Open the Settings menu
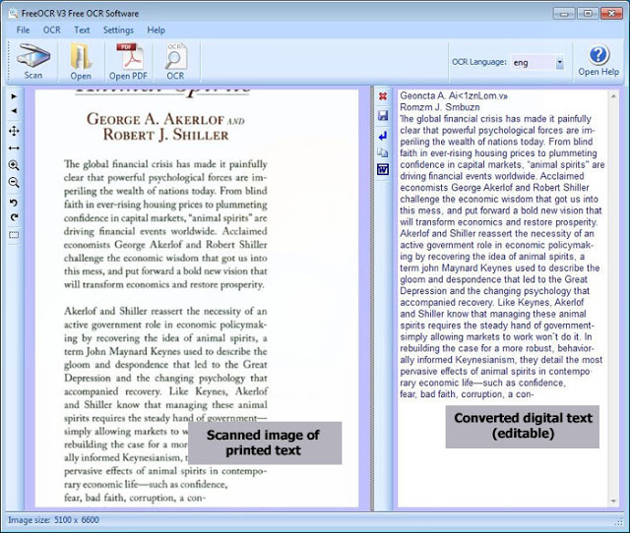This screenshot has height=533, width=630. [x=118, y=30]
